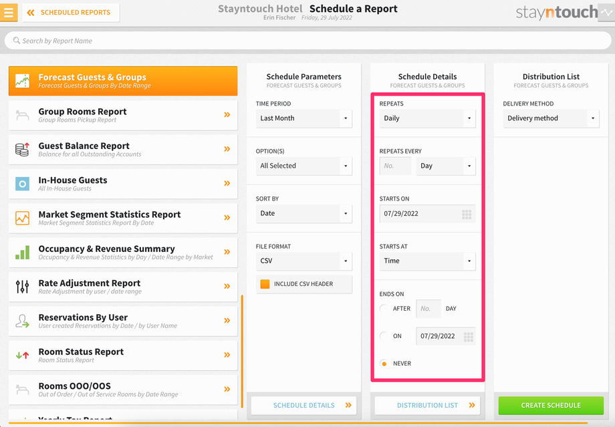Select Market Segment Statistics Report title
615x427 pixels.
pos(110,215)
